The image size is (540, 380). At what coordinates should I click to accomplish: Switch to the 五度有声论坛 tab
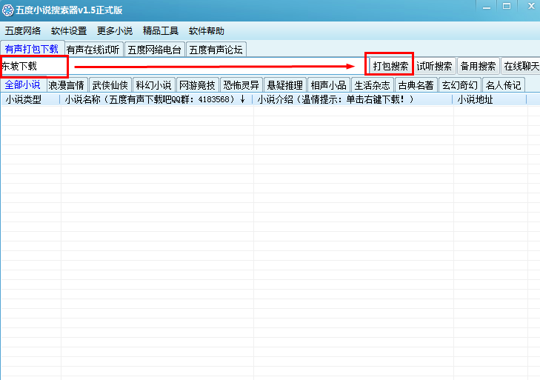216,50
